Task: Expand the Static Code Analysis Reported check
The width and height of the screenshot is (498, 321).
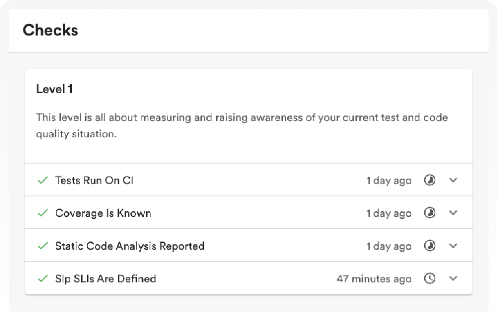Action: 453,246
